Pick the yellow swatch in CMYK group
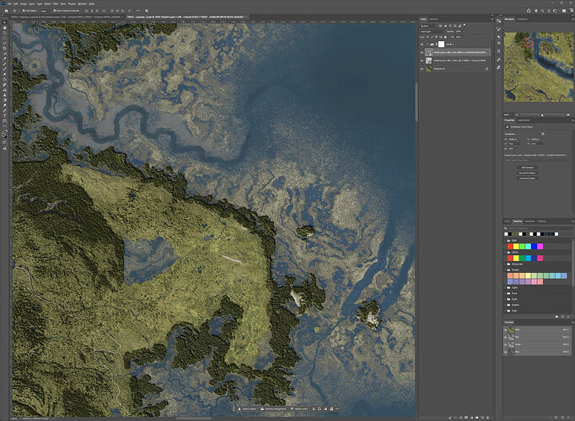The width and height of the screenshot is (575, 421). click(516, 258)
